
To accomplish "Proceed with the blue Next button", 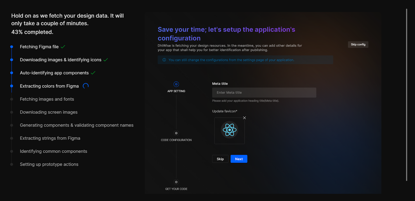I will click(239, 159).
